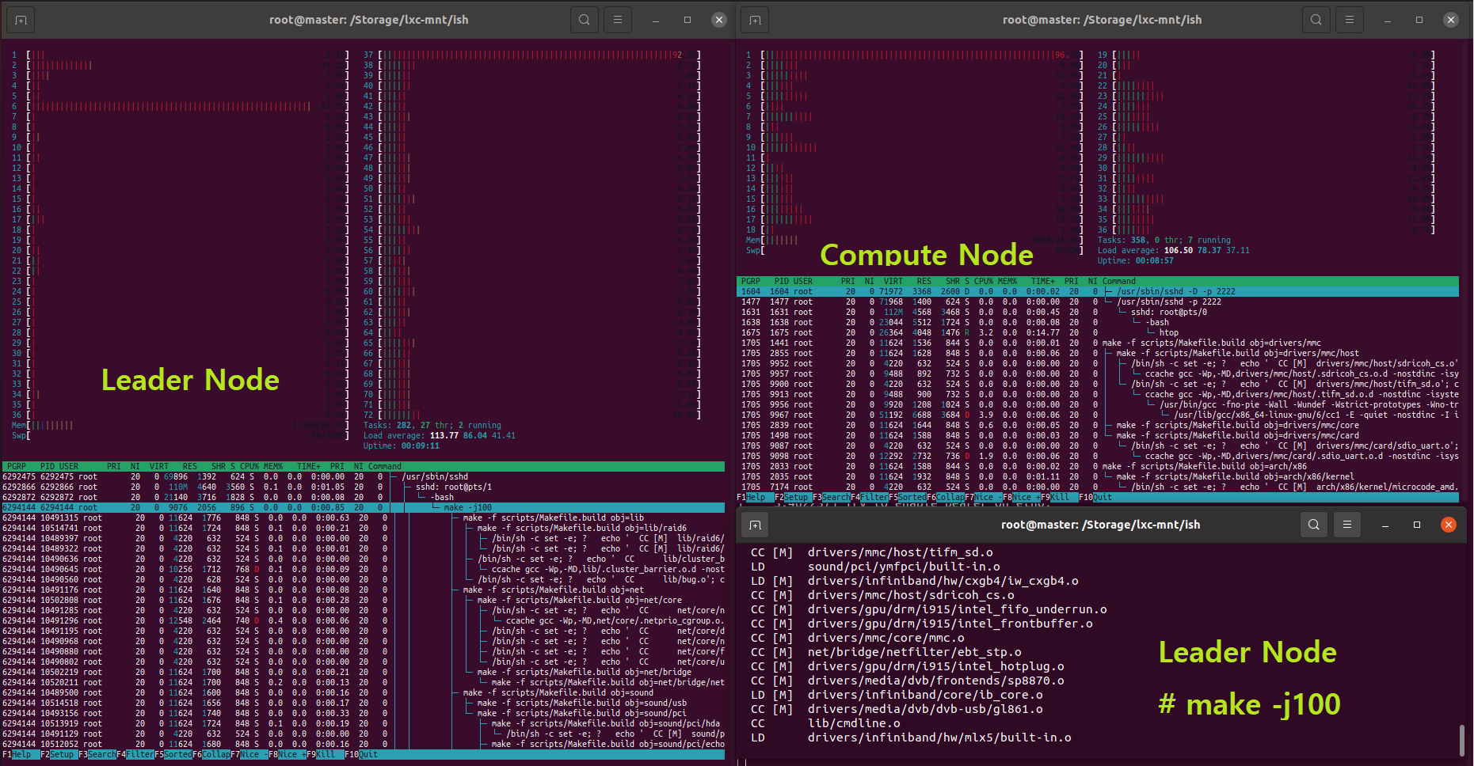
Task: Close the left terminal window
Action: [x=719, y=20]
